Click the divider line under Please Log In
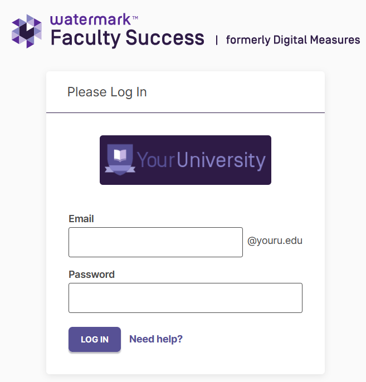The height and width of the screenshot is (382, 366). pos(186,113)
